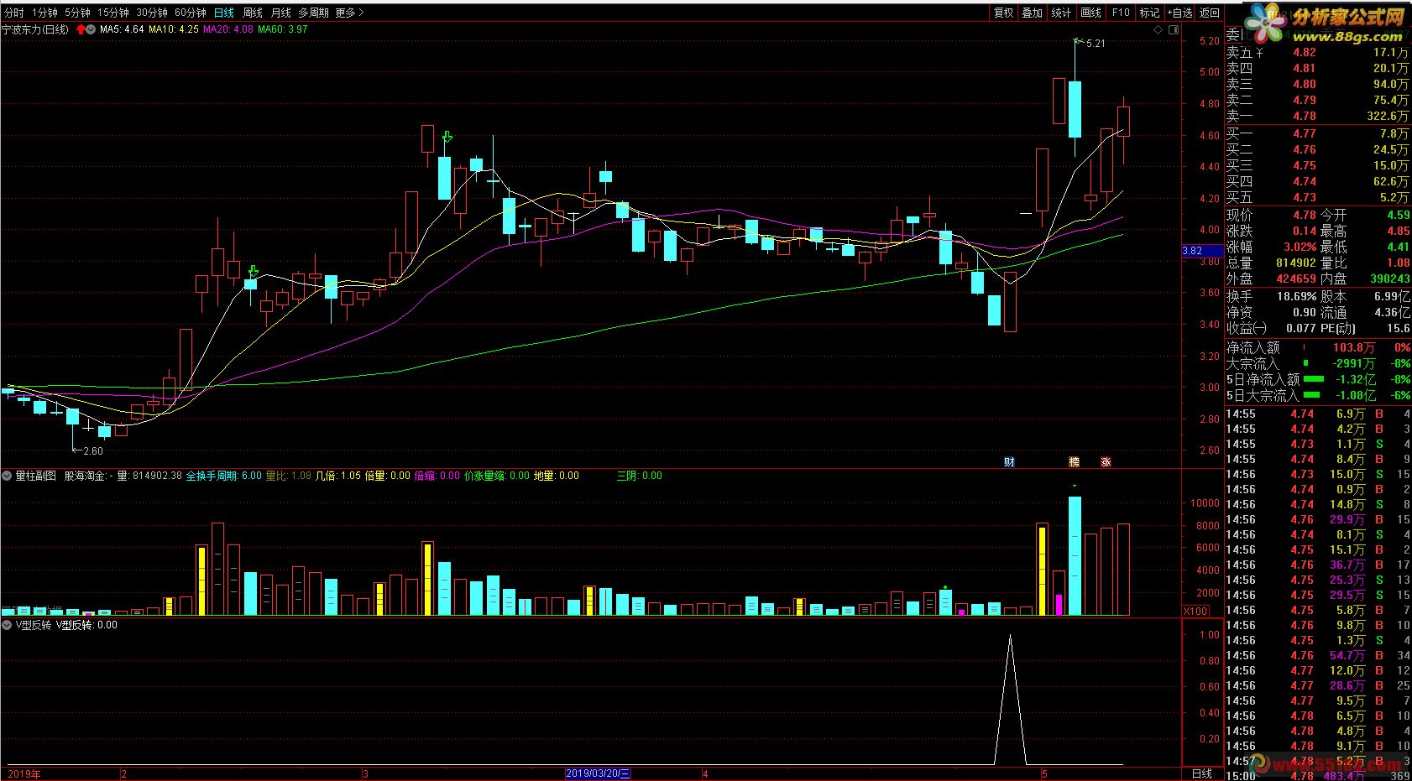
Task: Select the 15分钟 period tab
Action: point(112,13)
